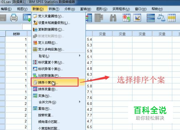Click the Insert Cases toolbar icon

coord(126,18)
